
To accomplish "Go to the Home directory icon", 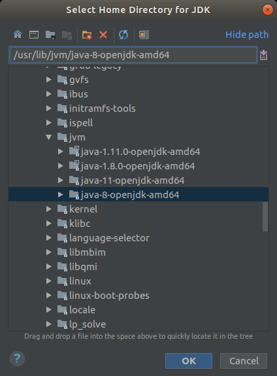I will pos(18,35).
